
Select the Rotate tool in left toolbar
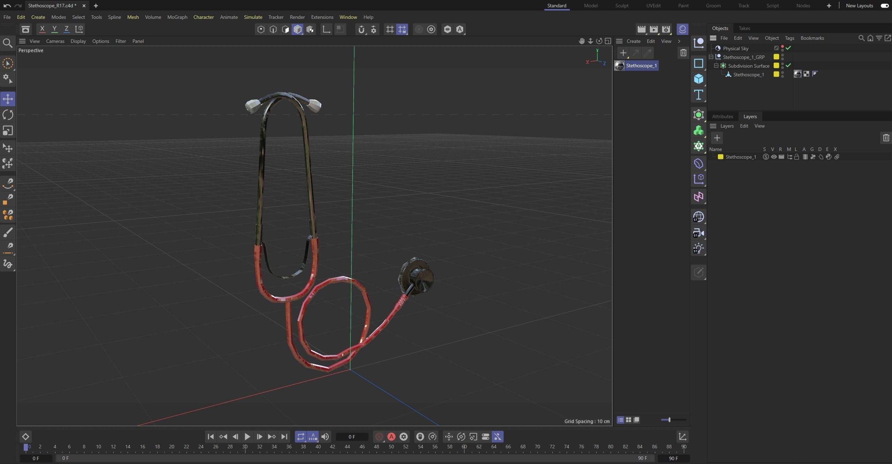pos(8,115)
